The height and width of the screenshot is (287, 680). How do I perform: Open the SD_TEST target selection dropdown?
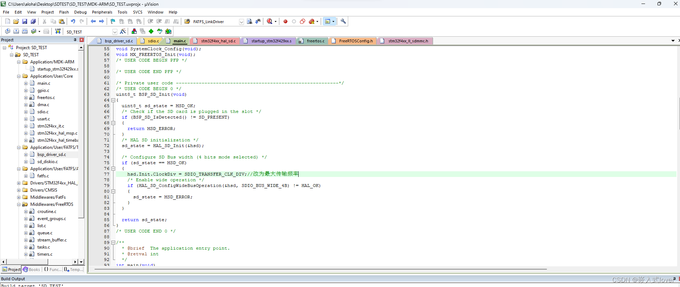pyautogui.click(x=115, y=32)
